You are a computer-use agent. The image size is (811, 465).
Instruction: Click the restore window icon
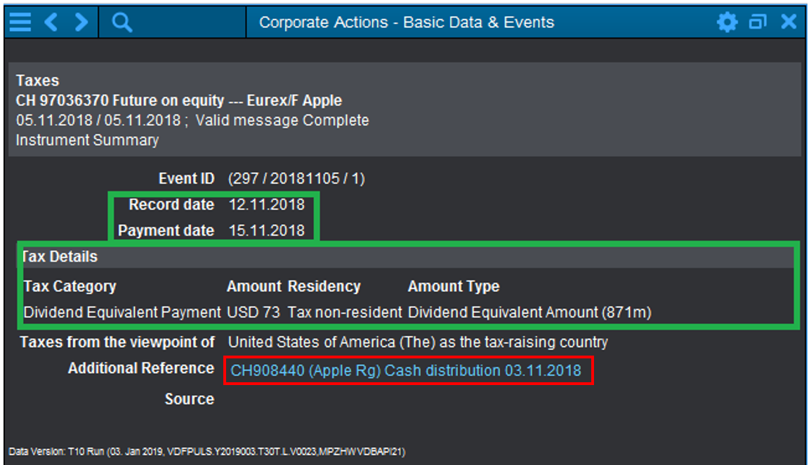point(758,22)
